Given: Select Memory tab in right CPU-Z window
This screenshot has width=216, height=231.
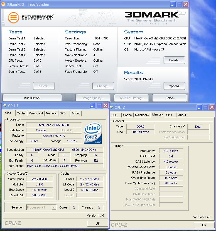Looking at the screenshot, I should point(158,114).
